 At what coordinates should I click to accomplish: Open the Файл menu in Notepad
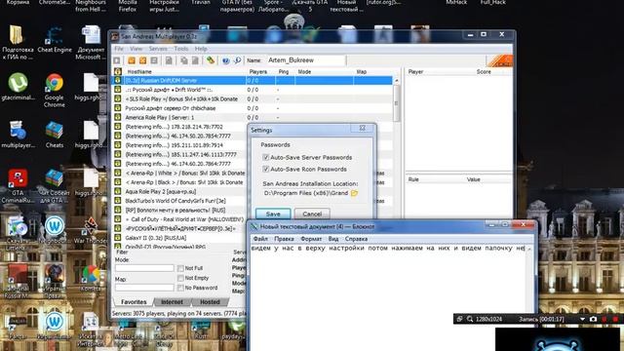tap(260, 239)
